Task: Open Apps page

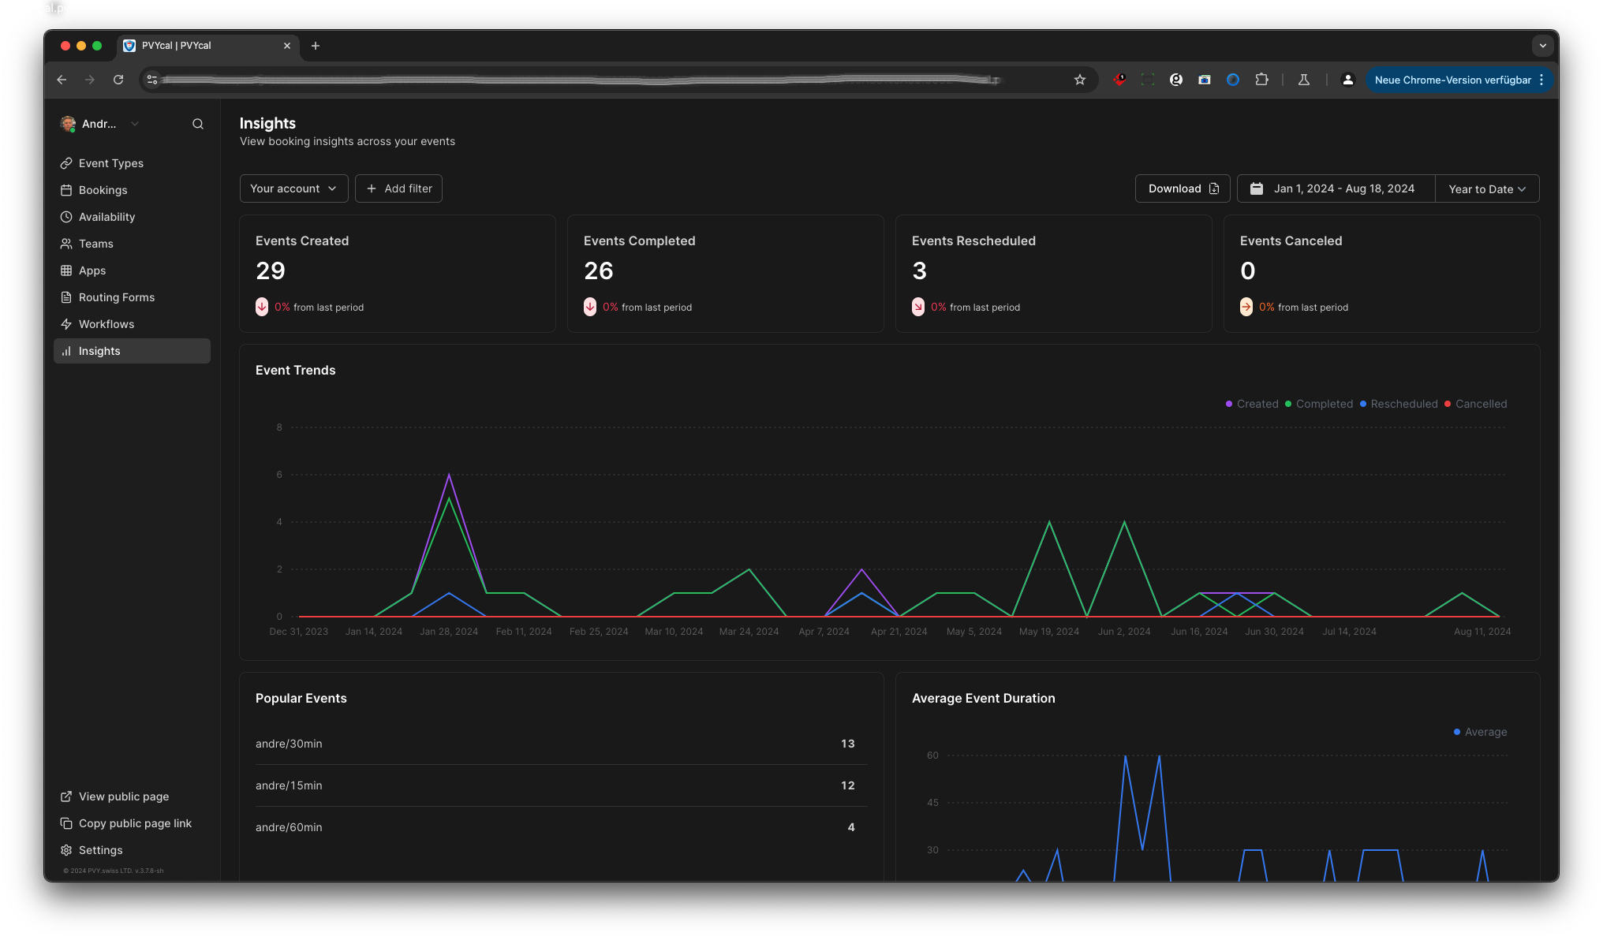Action: (x=132, y=270)
